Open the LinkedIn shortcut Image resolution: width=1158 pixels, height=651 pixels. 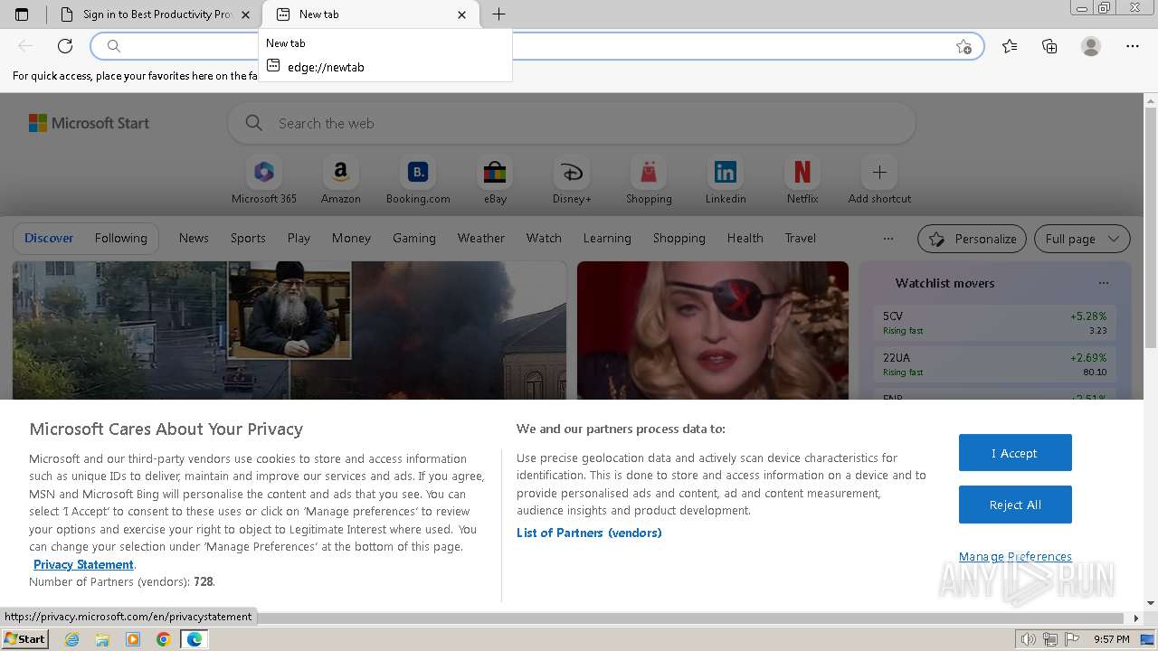(726, 181)
